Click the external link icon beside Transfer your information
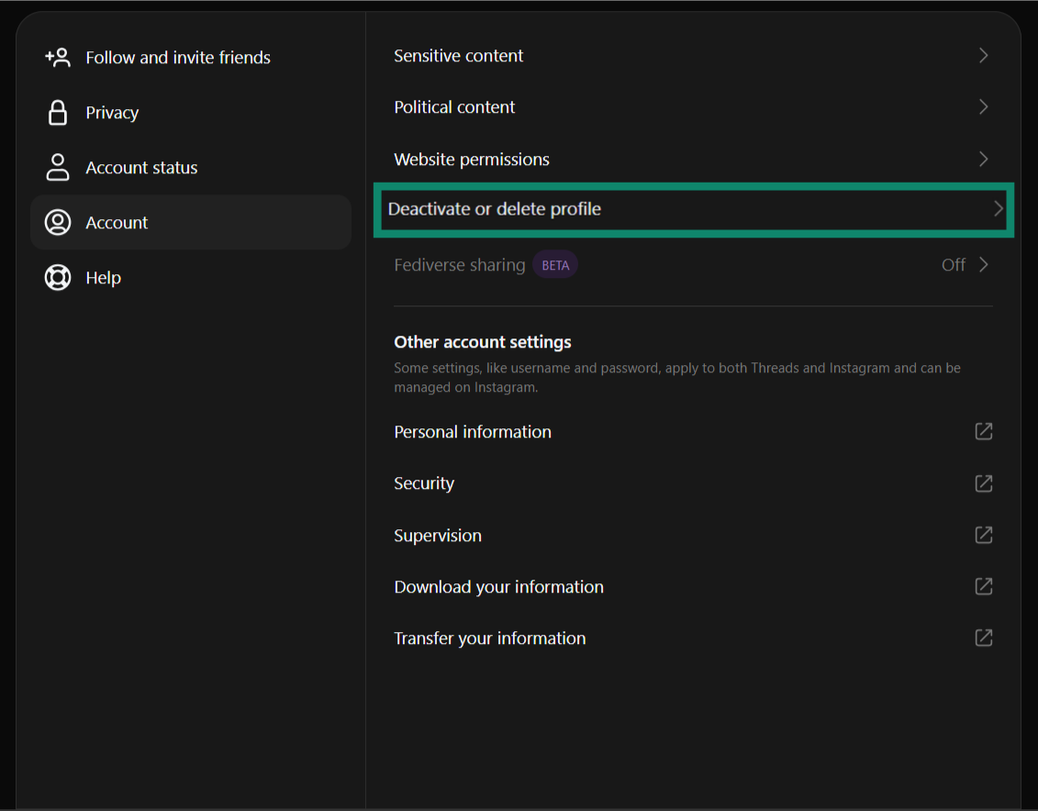Viewport: 1038px width, 811px height. pos(983,638)
